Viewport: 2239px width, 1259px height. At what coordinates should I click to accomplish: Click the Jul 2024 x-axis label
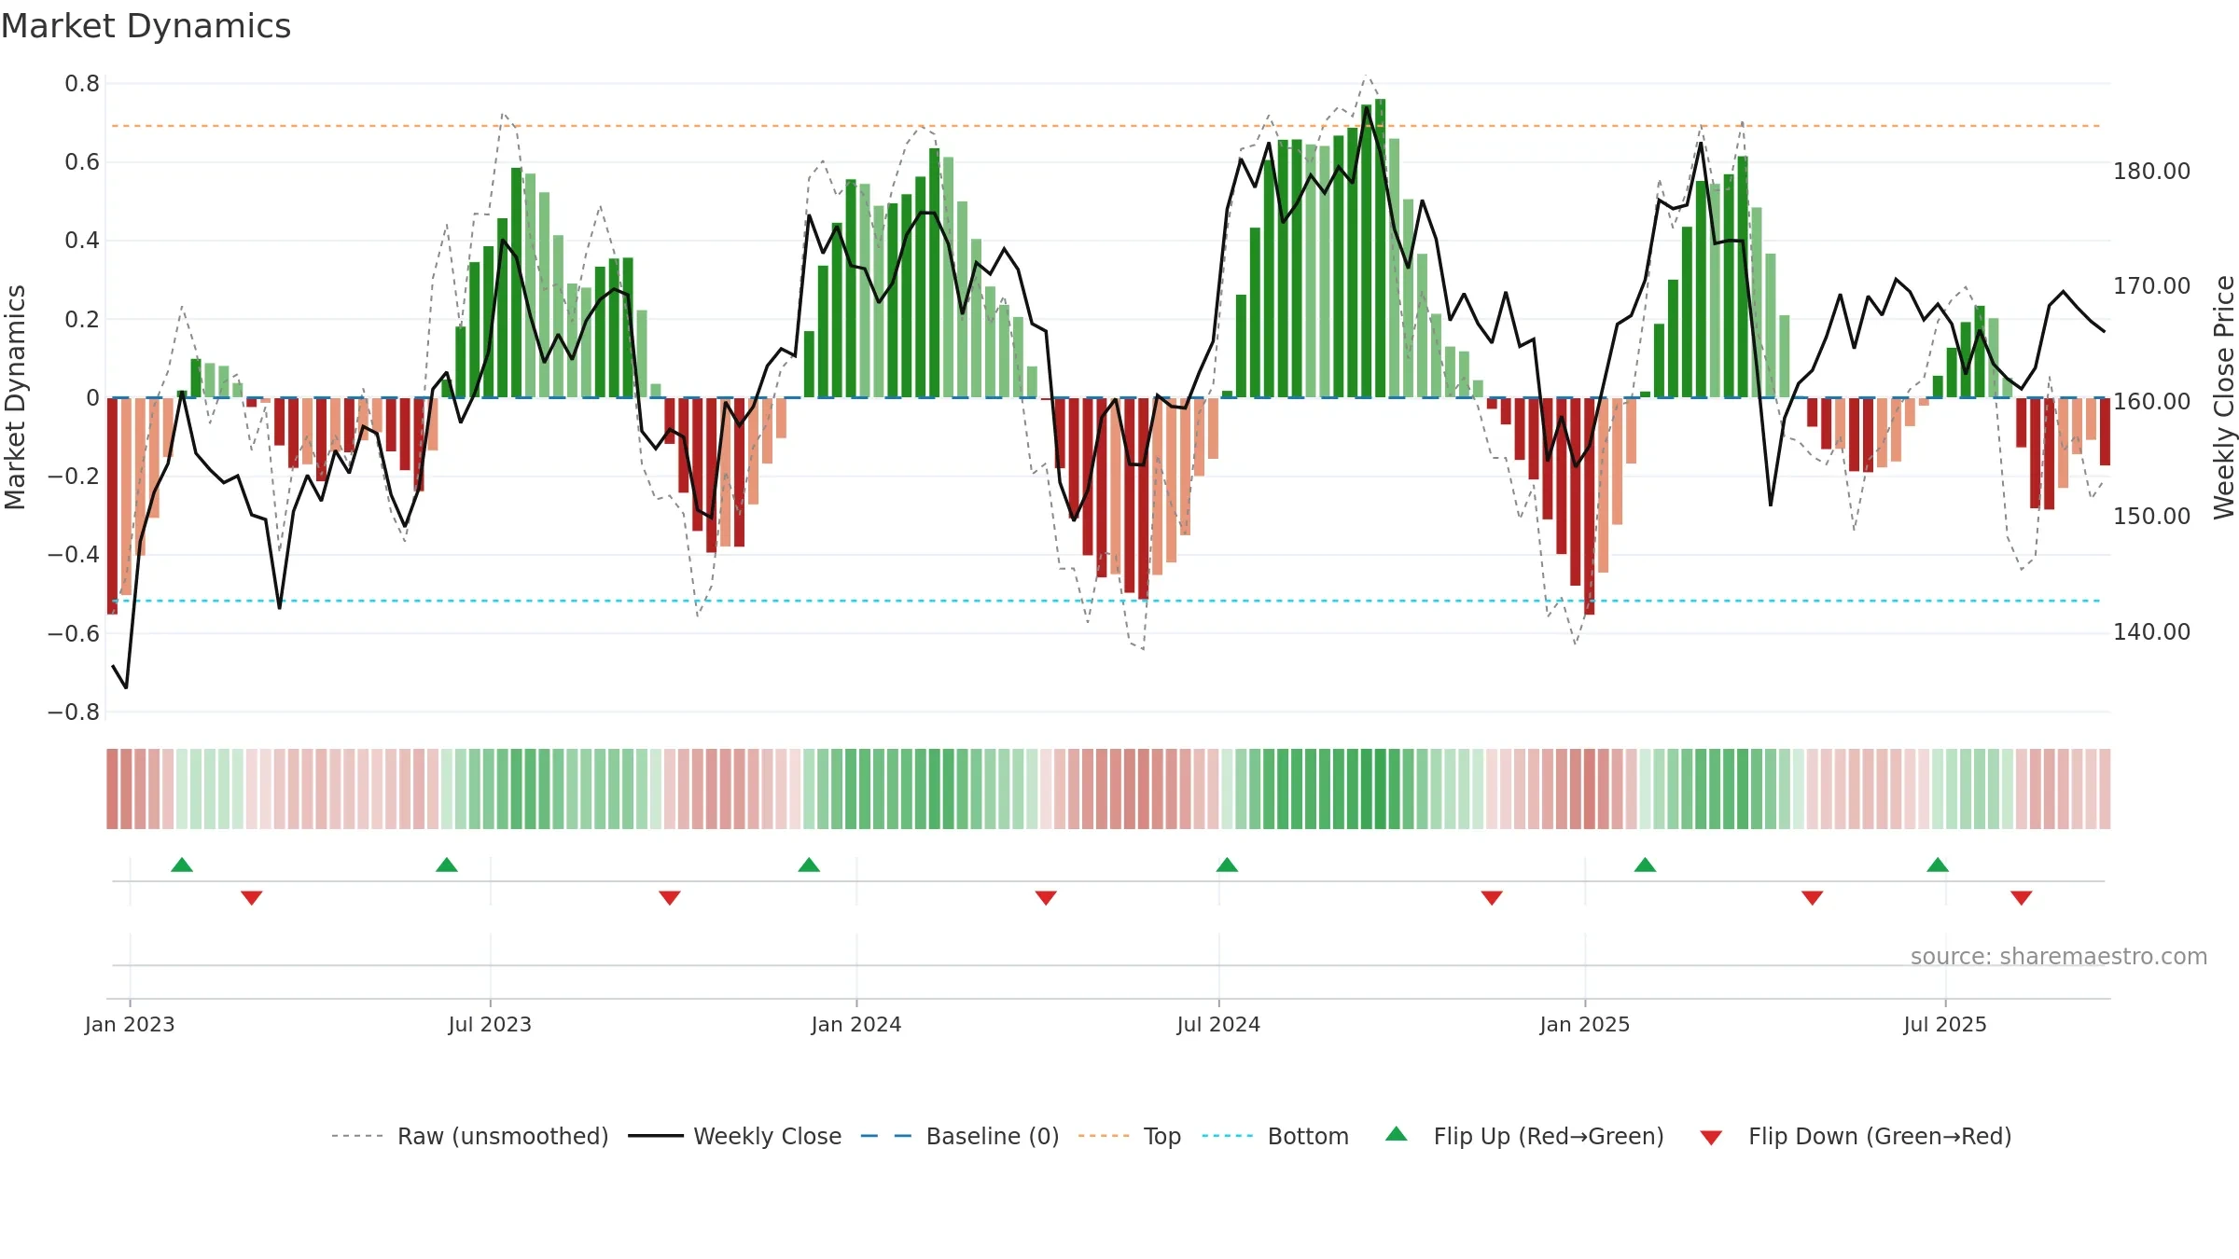(x=1218, y=1024)
